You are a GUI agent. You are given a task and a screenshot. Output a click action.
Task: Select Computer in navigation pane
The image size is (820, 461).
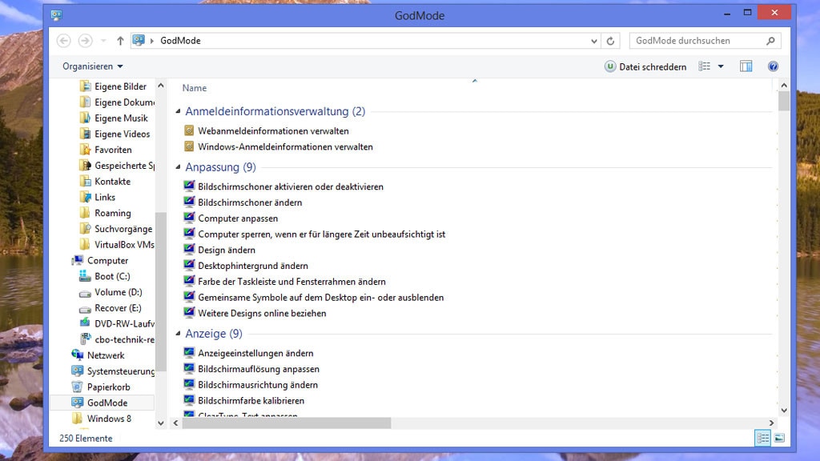(x=100, y=260)
